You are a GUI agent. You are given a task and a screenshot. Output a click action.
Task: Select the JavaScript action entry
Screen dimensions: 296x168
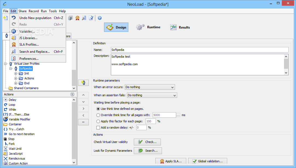(16, 154)
